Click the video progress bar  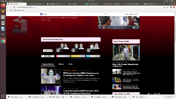[119, 26]
